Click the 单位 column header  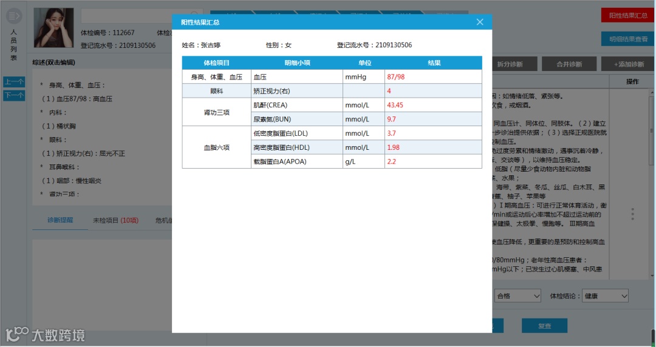tap(364, 62)
